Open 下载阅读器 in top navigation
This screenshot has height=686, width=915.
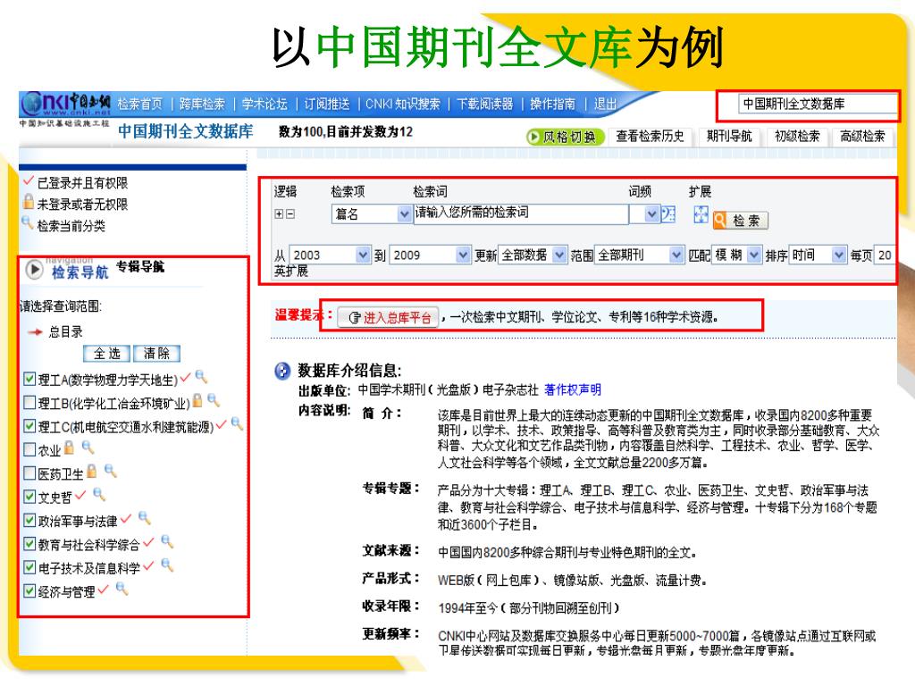[x=485, y=104]
